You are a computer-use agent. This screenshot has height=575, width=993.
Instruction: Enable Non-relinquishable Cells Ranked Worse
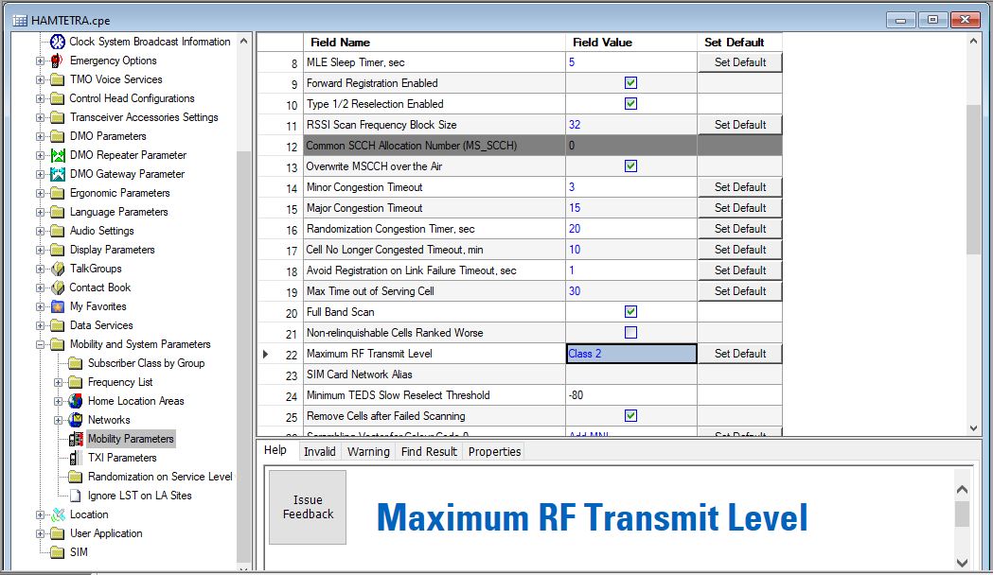click(630, 333)
